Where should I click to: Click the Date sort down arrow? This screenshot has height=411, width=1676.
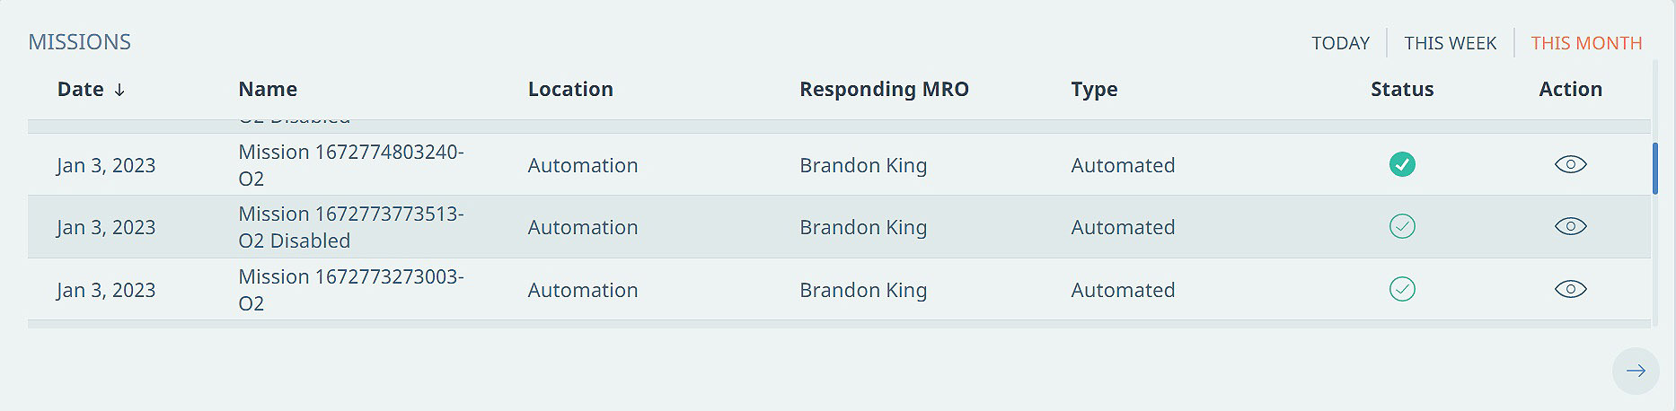point(119,90)
